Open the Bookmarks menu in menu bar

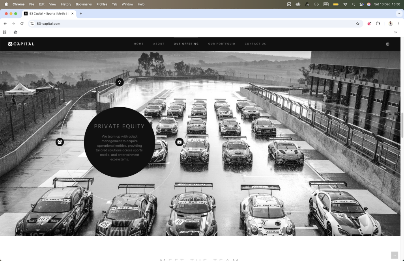point(84,4)
